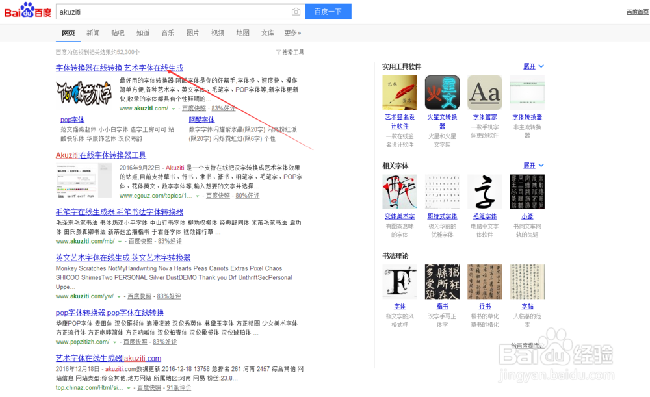Open 阿酷字体 sublink
The image size is (650, 397).
click(x=201, y=120)
